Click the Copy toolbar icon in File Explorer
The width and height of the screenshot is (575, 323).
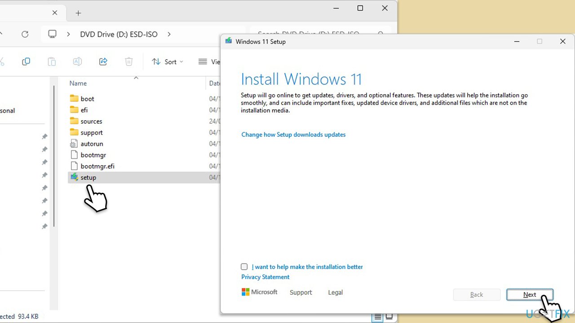point(26,61)
